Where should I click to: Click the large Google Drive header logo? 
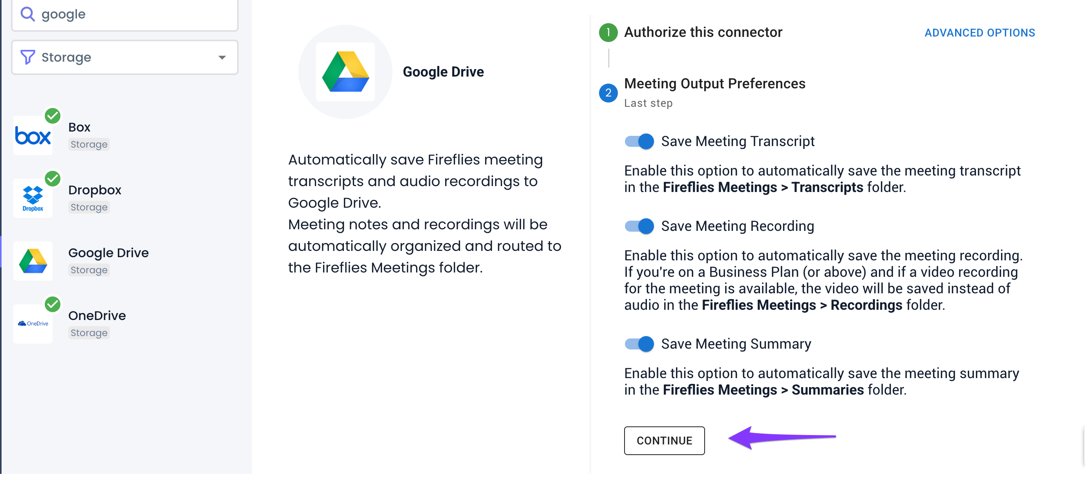pyautogui.click(x=345, y=72)
